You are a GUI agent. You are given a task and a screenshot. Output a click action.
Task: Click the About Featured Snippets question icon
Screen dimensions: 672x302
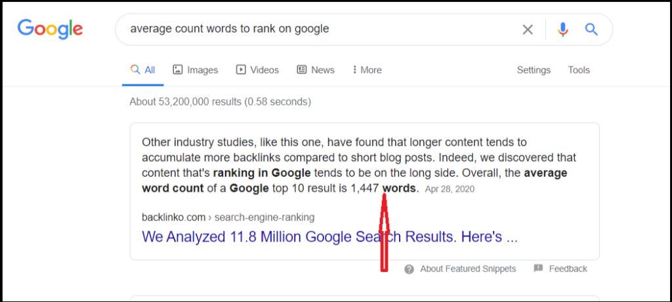(409, 269)
